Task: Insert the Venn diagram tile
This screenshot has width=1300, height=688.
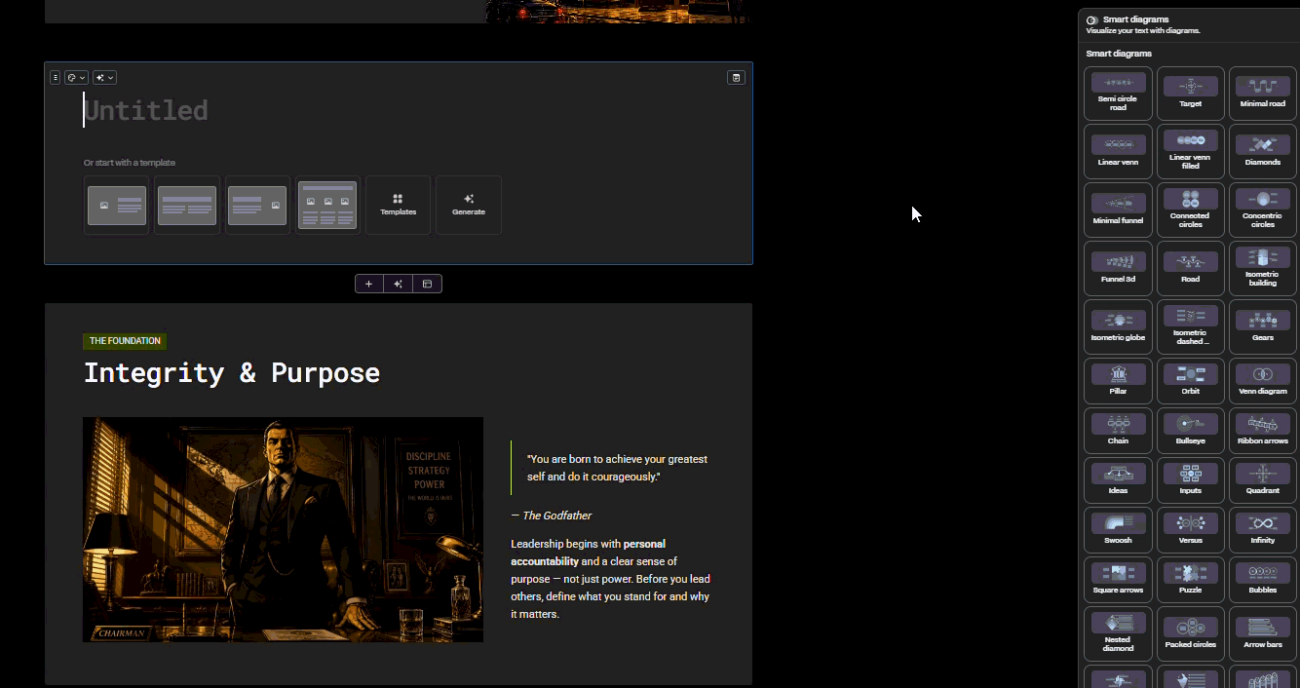Action: (1263, 380)
